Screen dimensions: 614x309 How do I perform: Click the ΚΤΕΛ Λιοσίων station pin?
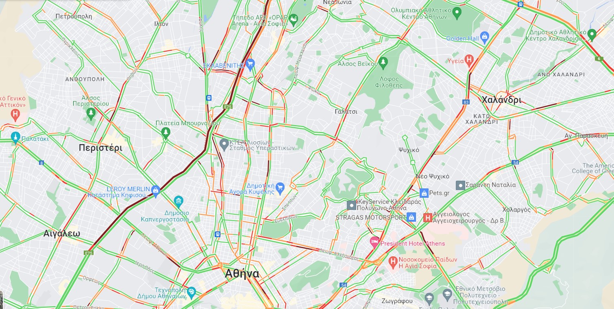(x=224, y=143)
